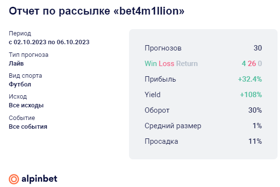Click the Все исходы outcome value
Viewport: 280px width, 187px height.
26,105
